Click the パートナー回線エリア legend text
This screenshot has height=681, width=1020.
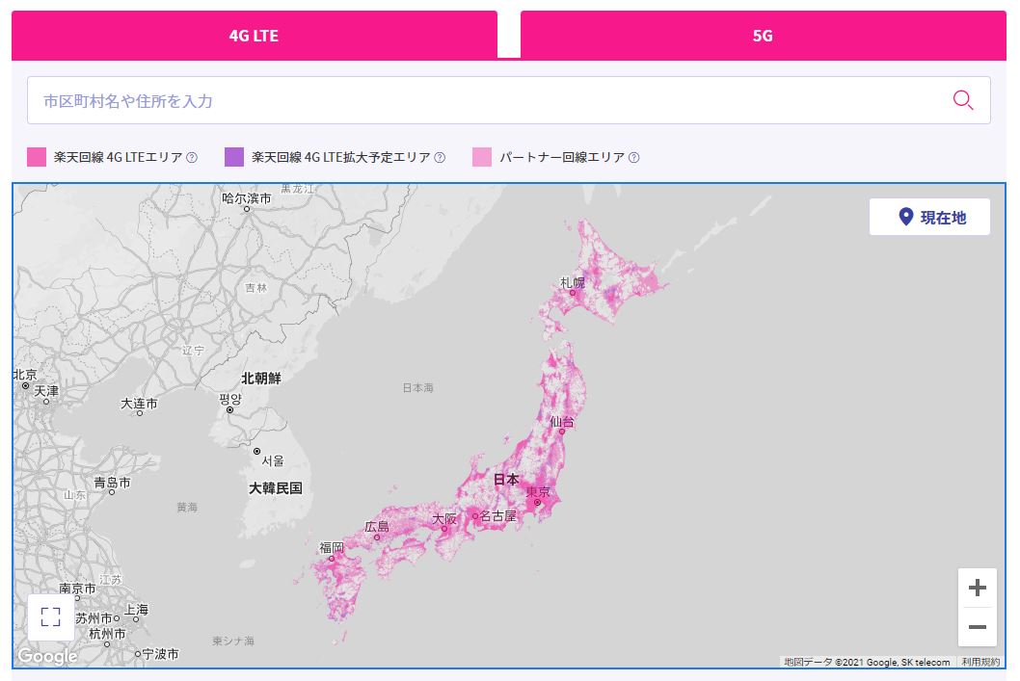[x=562, y=157]
